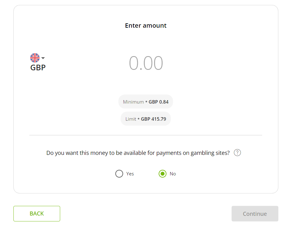Viewport: 293px width, 232px height.
Task: Click the UK flag currency icon
Action: (x=35, y=58)
